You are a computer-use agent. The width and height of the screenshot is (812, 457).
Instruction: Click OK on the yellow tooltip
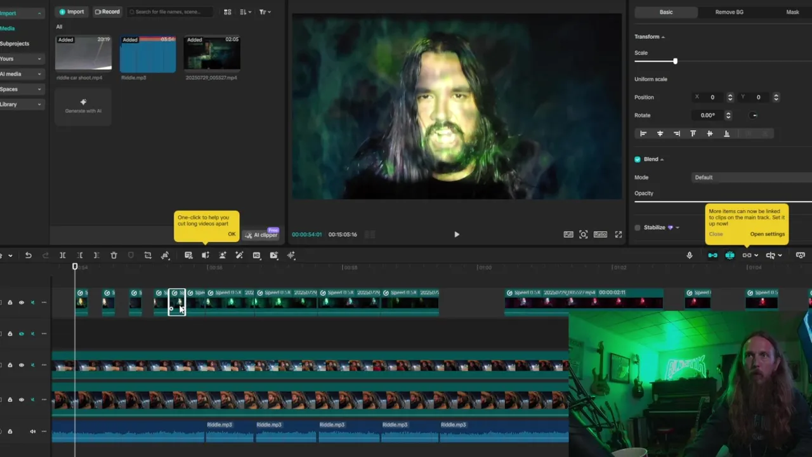(x=232, y=234)
